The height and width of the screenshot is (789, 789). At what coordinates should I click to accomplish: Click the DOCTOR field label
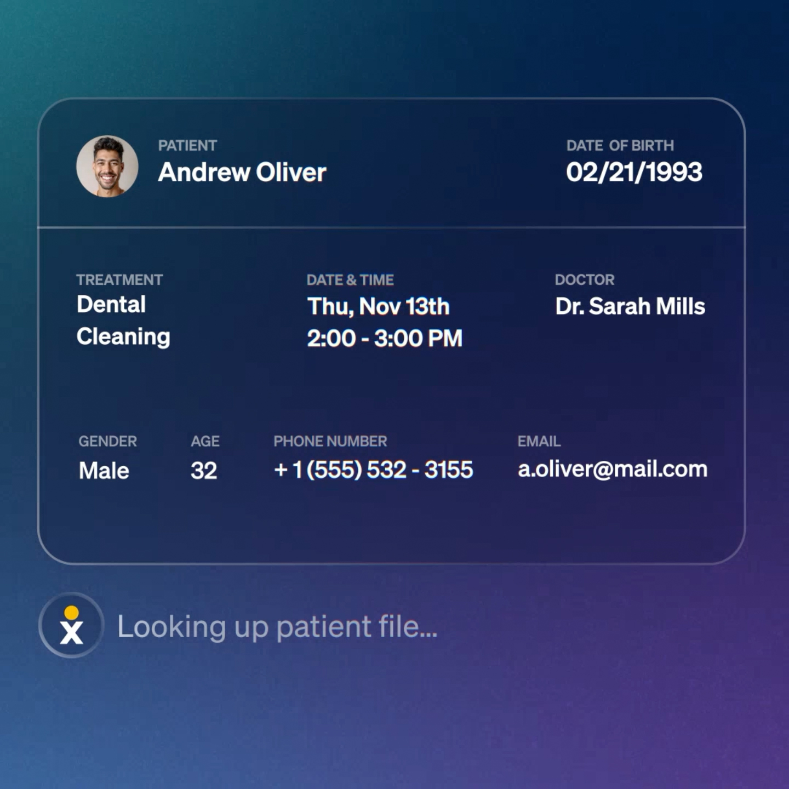(x=584, y=280)
